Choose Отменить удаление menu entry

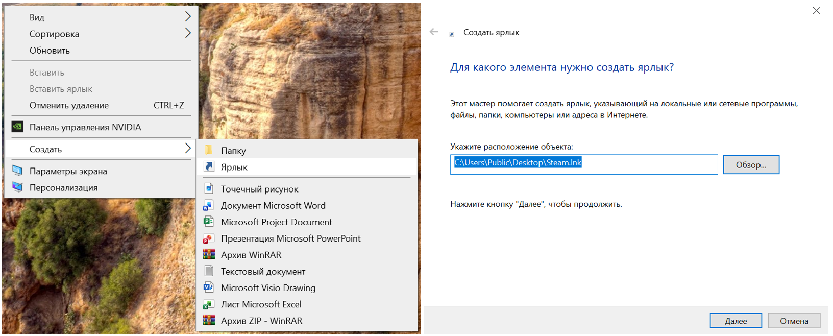tap(69, 105)
